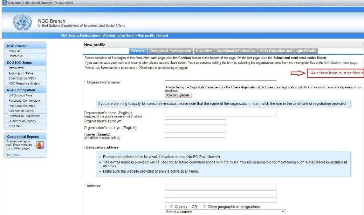
Task: Open Main Objective and Login Details tab
Action: 288,51
